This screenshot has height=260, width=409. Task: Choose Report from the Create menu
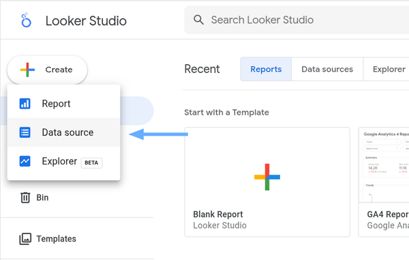[63, 104]
